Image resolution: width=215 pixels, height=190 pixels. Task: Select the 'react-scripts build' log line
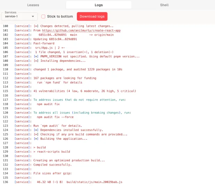51,152
